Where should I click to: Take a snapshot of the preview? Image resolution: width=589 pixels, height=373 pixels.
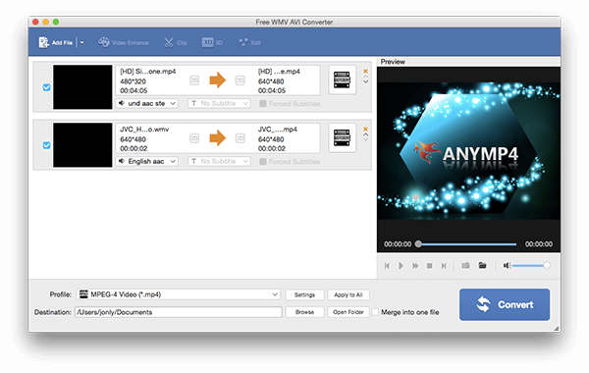465,266
